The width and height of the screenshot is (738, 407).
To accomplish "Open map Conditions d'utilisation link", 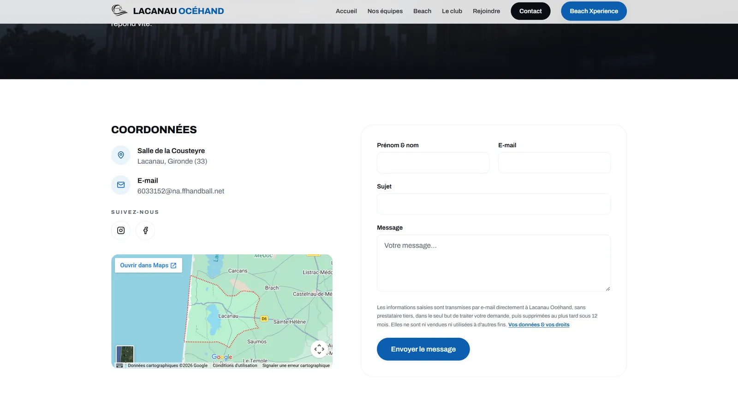I will click(235, 366).
